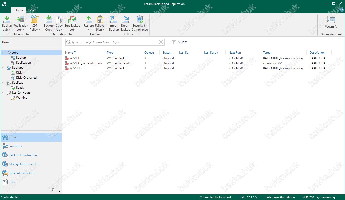
Task: Select Backup under Jobs tree
Action: pyautogui.click(x=21, y=58)
